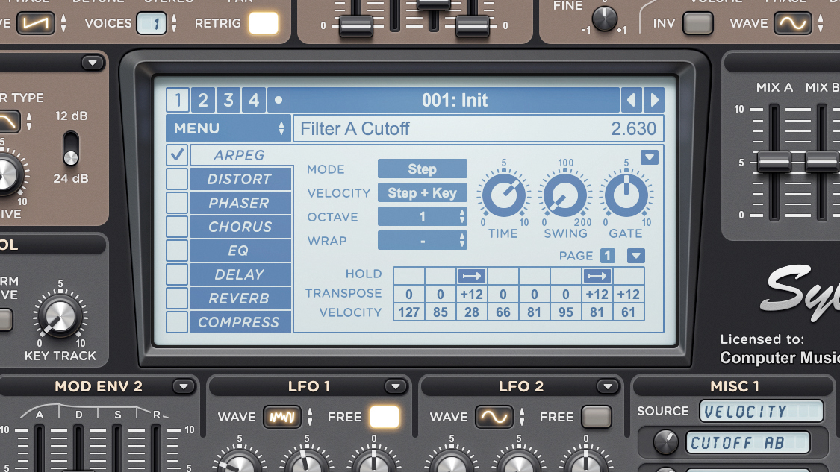The image size is (840, 472).
Task: Enable the DISTORT effect checkbox
Action: [x=177, y=179]
